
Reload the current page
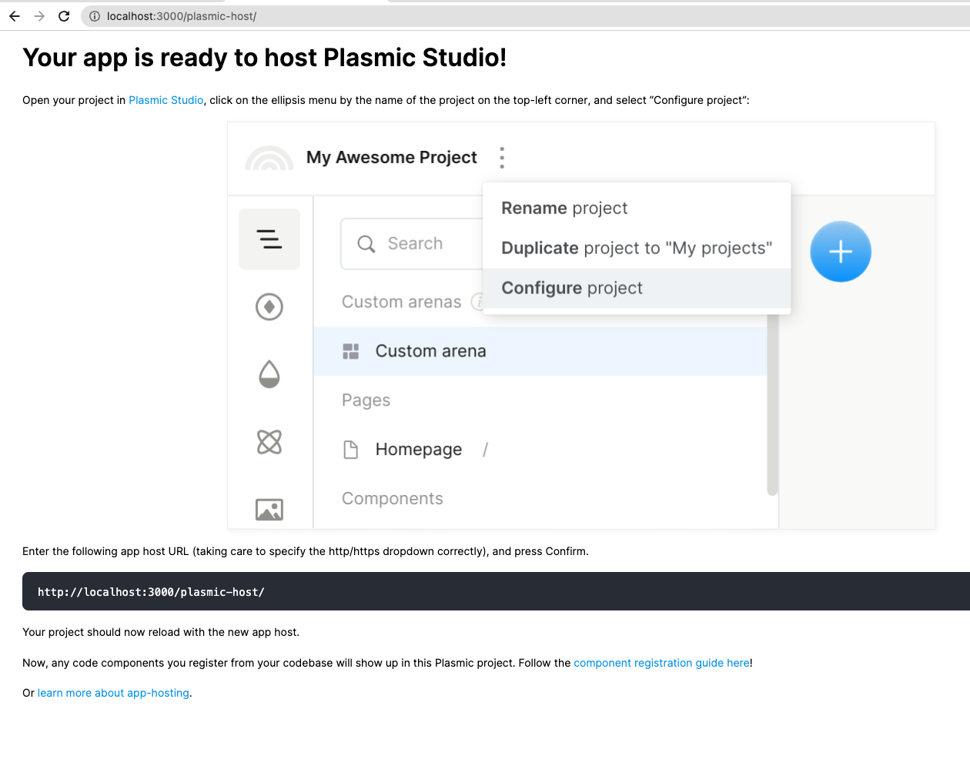(64, 16)
